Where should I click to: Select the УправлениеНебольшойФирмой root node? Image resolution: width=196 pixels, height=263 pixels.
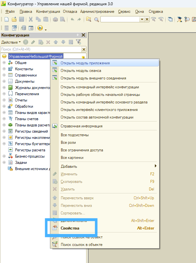[x=36, y=56]
